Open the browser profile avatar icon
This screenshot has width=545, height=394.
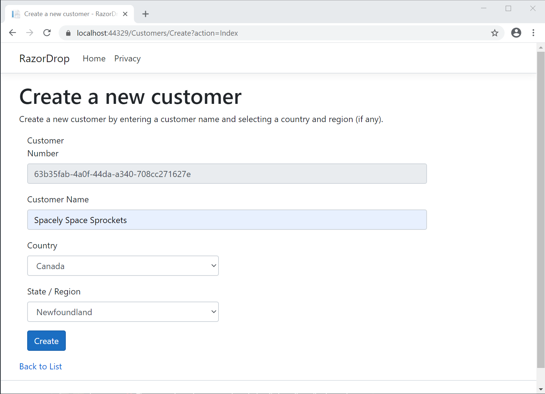pyautogui.click(x=516, y=32)
